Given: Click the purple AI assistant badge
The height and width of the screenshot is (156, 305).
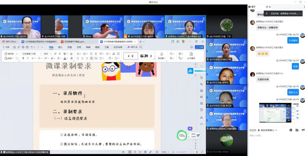Looking at the screenshot, I should pos(190,129).
